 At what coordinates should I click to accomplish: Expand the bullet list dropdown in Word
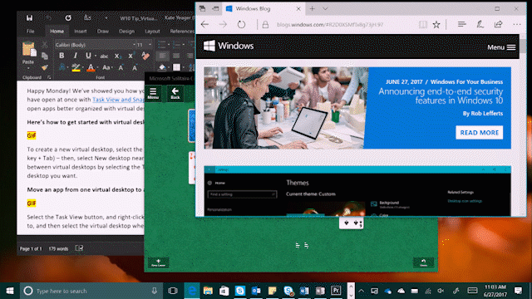coord(169,44)
